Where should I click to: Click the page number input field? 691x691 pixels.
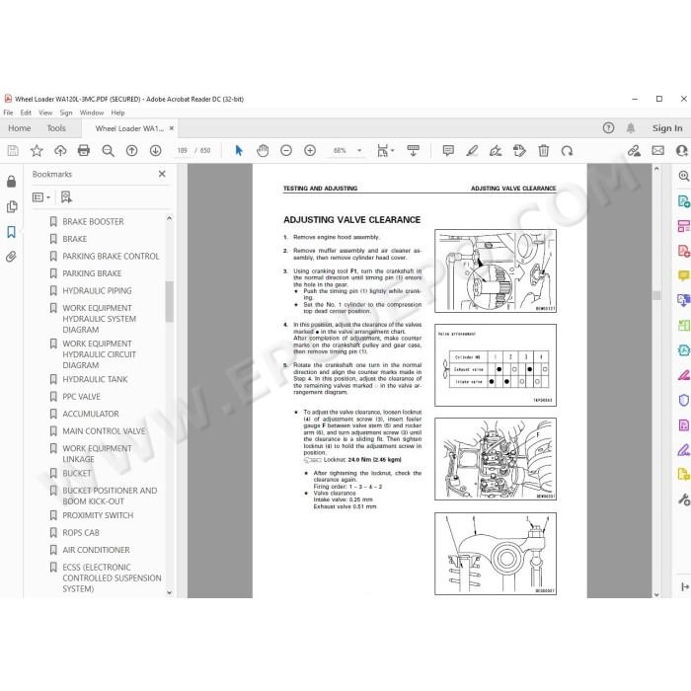point(183,151)
